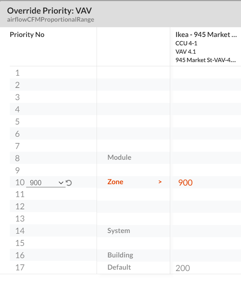
Task: Click the reset arrow icon beside priority 10
Action: [x=69, y=183]
